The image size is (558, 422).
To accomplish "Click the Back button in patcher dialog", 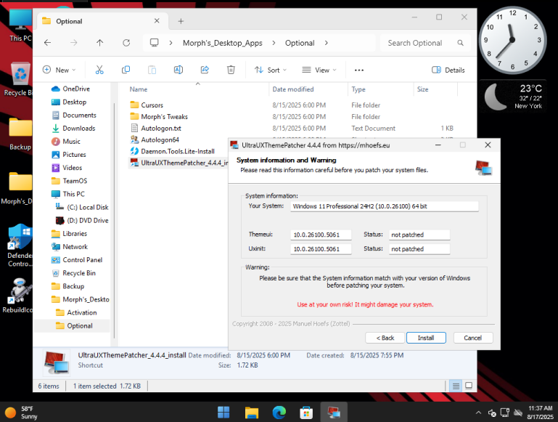I will pos(385,338).
